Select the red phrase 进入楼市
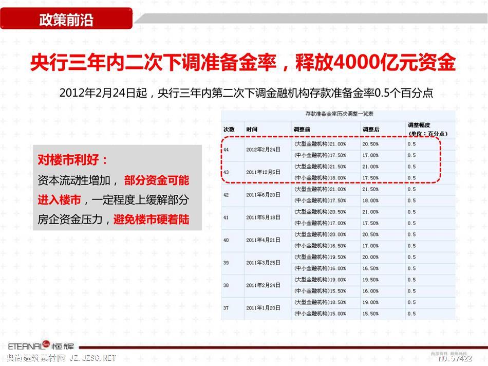Viewport: 488px width, 366px height. coord(59,199)
